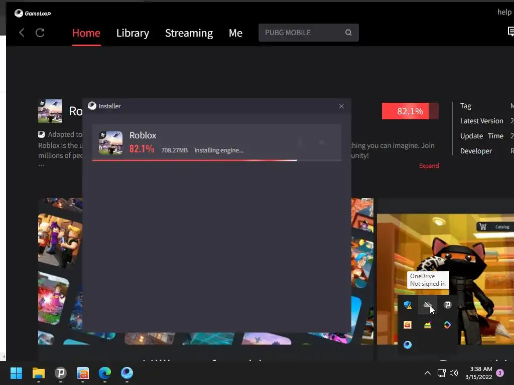The height and width of the screenshot is (385, 514).
Task: Open the Windows Start menu
Action: tap(16, 373)
